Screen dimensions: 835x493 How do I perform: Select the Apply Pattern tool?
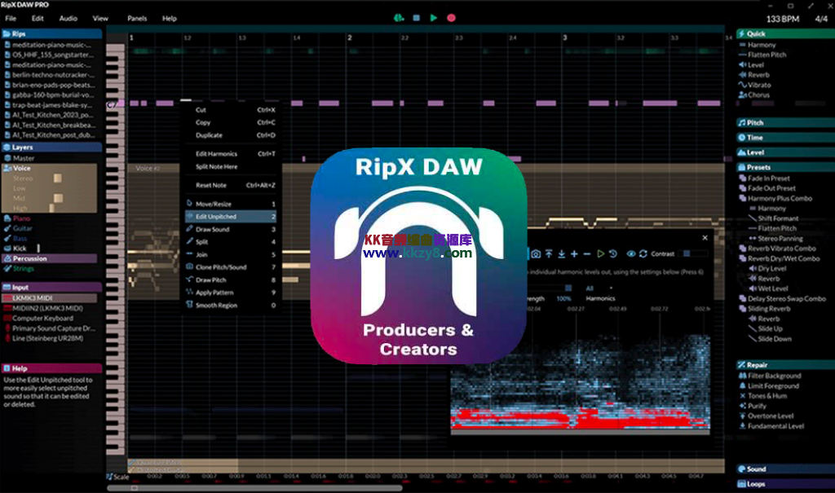pyautogui.click(x=231, y=293)
